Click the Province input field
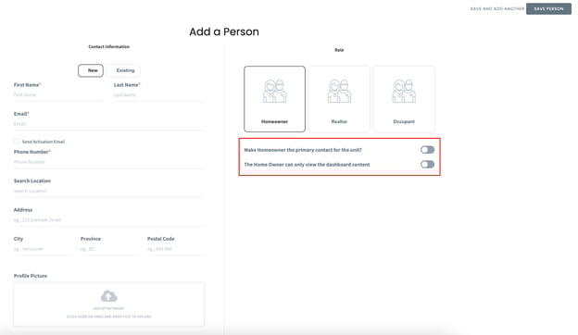The image size is (578, 335). point(108,249)
